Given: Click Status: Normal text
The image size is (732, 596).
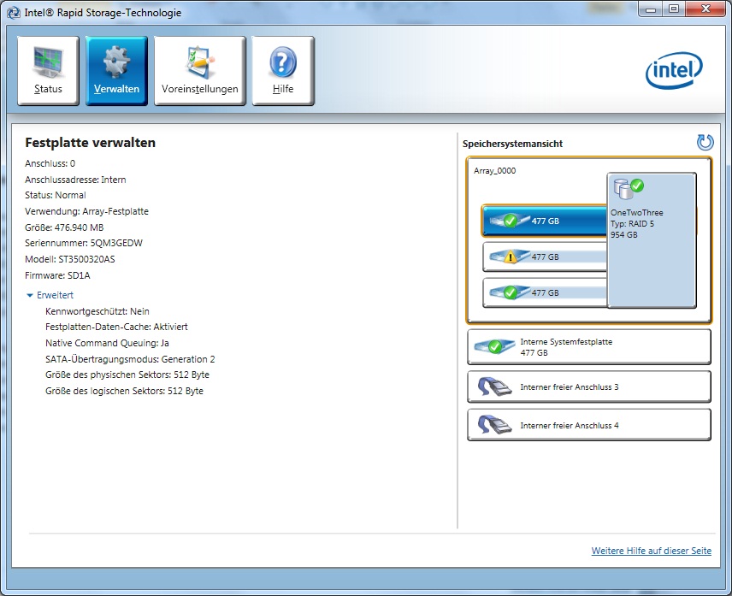Looking at the screenshot, I should click(x=55, y=195).
